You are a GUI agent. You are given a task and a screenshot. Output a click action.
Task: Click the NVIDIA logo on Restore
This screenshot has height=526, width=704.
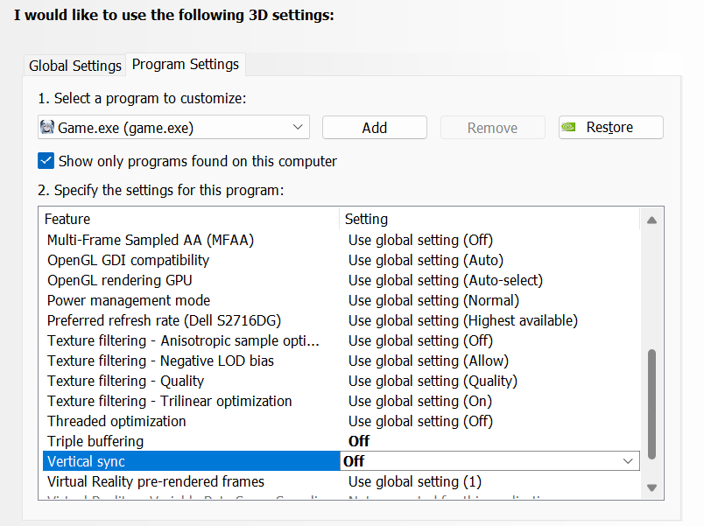pos(568,128)
